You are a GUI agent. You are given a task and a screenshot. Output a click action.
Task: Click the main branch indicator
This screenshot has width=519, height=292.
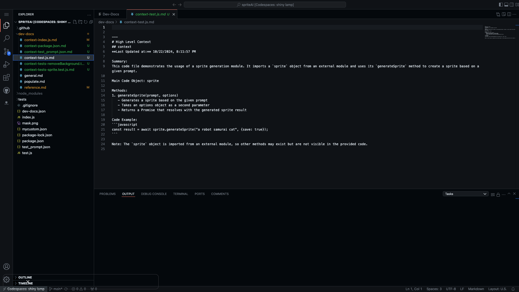[x=56, y=289]
